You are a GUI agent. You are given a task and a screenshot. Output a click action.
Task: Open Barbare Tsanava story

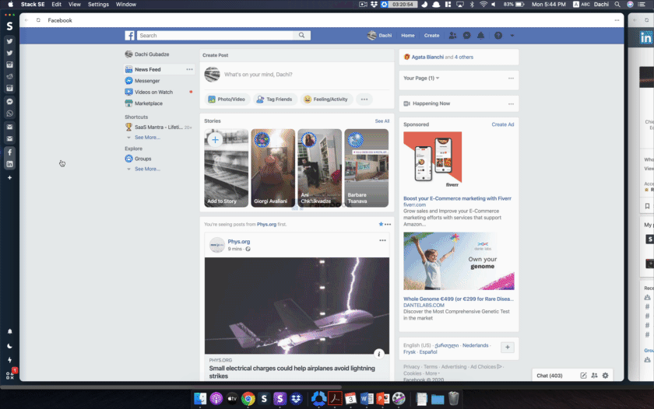[366, 168]
